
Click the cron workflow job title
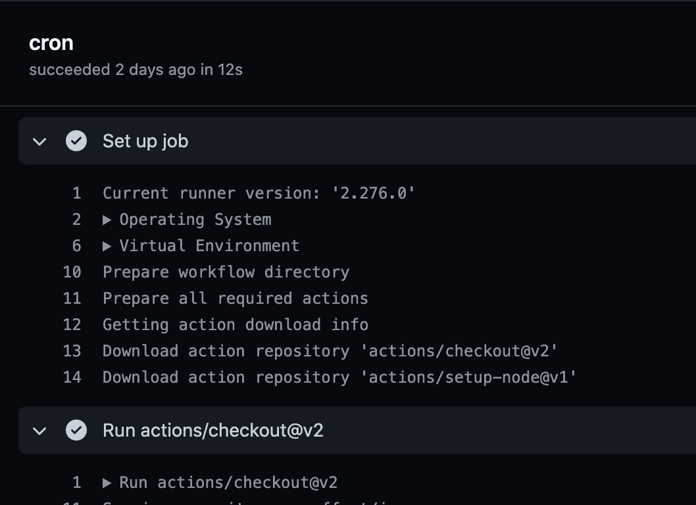click(x=51, y=42)
